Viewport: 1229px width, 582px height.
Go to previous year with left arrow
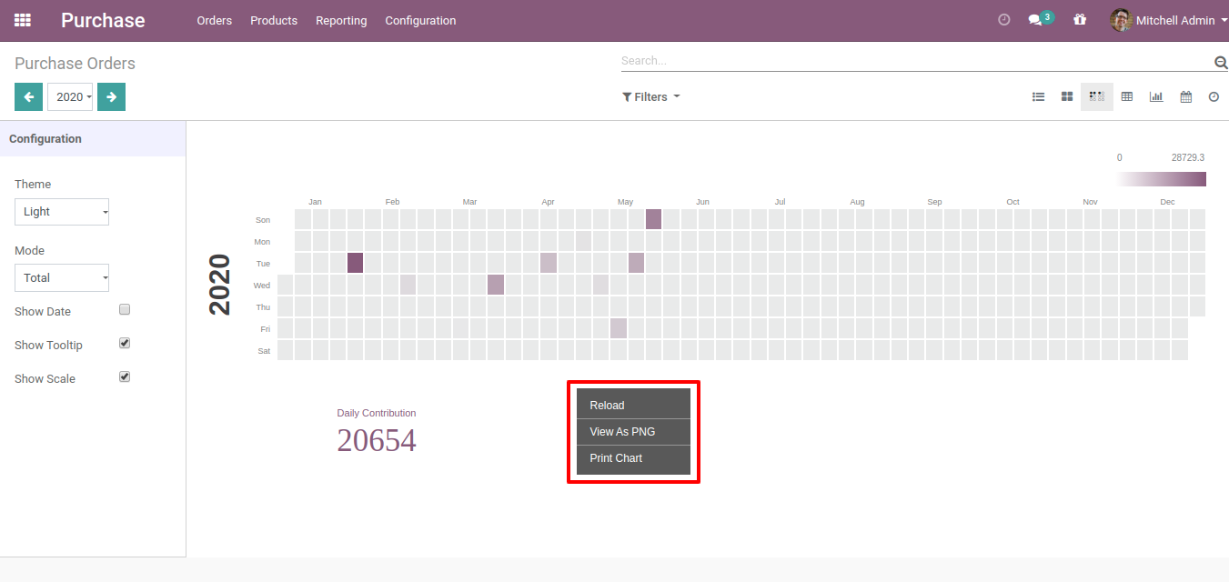point(28,96)
